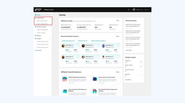Click Learn More under Announcements

[x=129, y=50]
